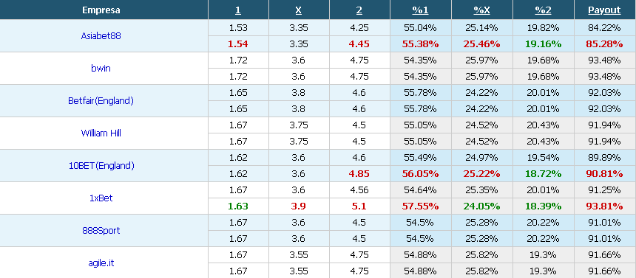The image size is (636, 278).
Task: Click 10BET's red 4.85 odds cell
Action: [359, 173]
